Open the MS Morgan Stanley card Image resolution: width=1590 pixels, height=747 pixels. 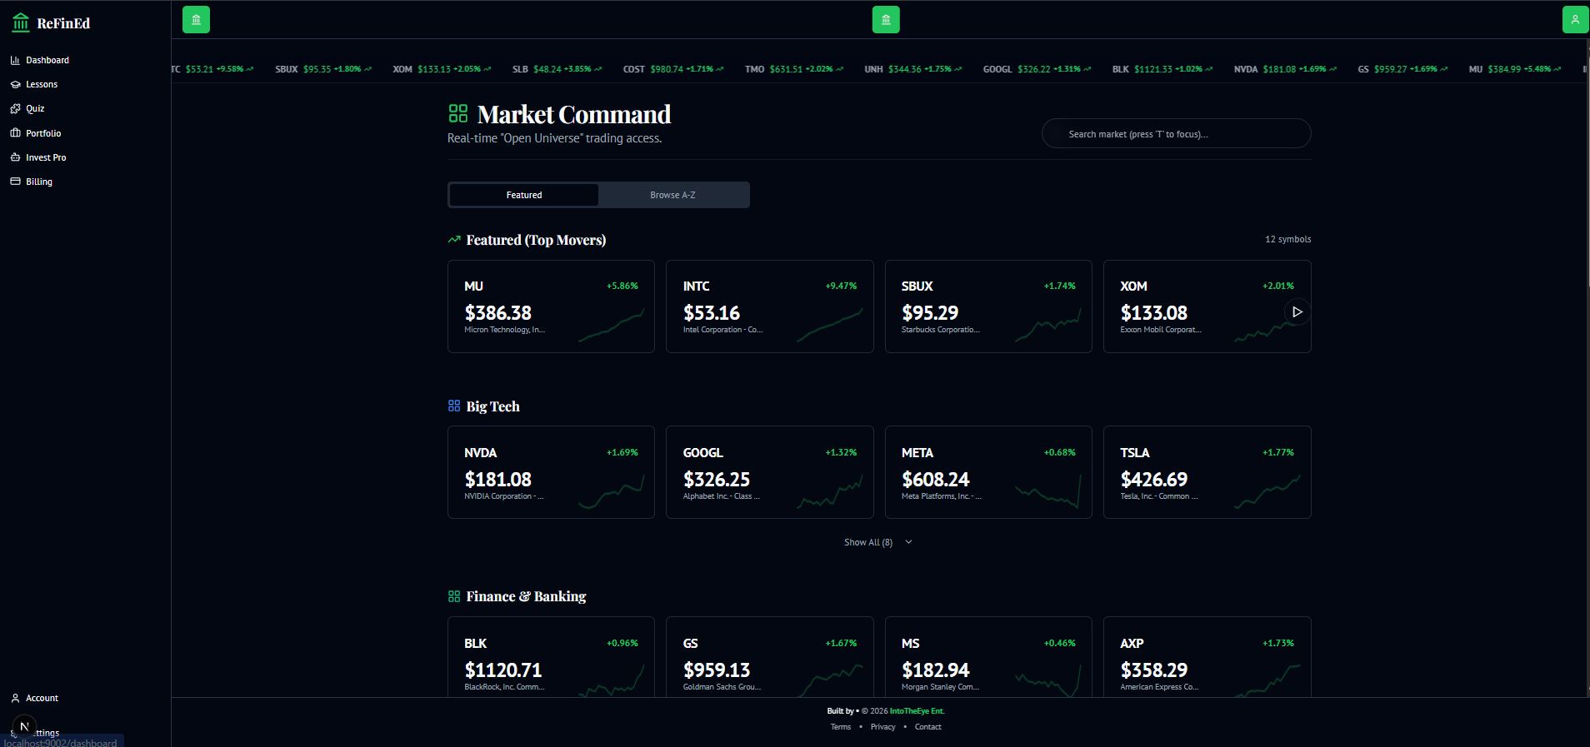point(988,657)
